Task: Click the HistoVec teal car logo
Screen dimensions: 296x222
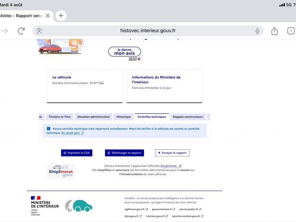Action: [x=79, y=206]
